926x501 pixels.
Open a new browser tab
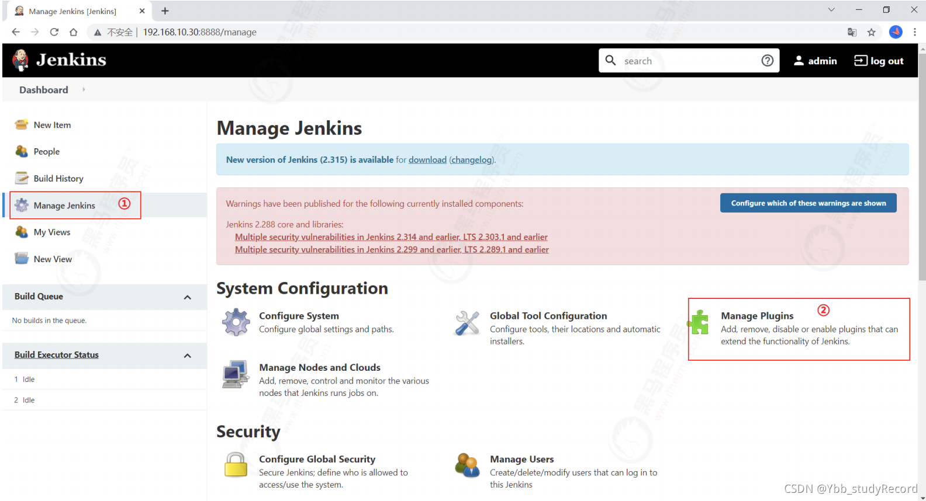(x=165, y=11)
